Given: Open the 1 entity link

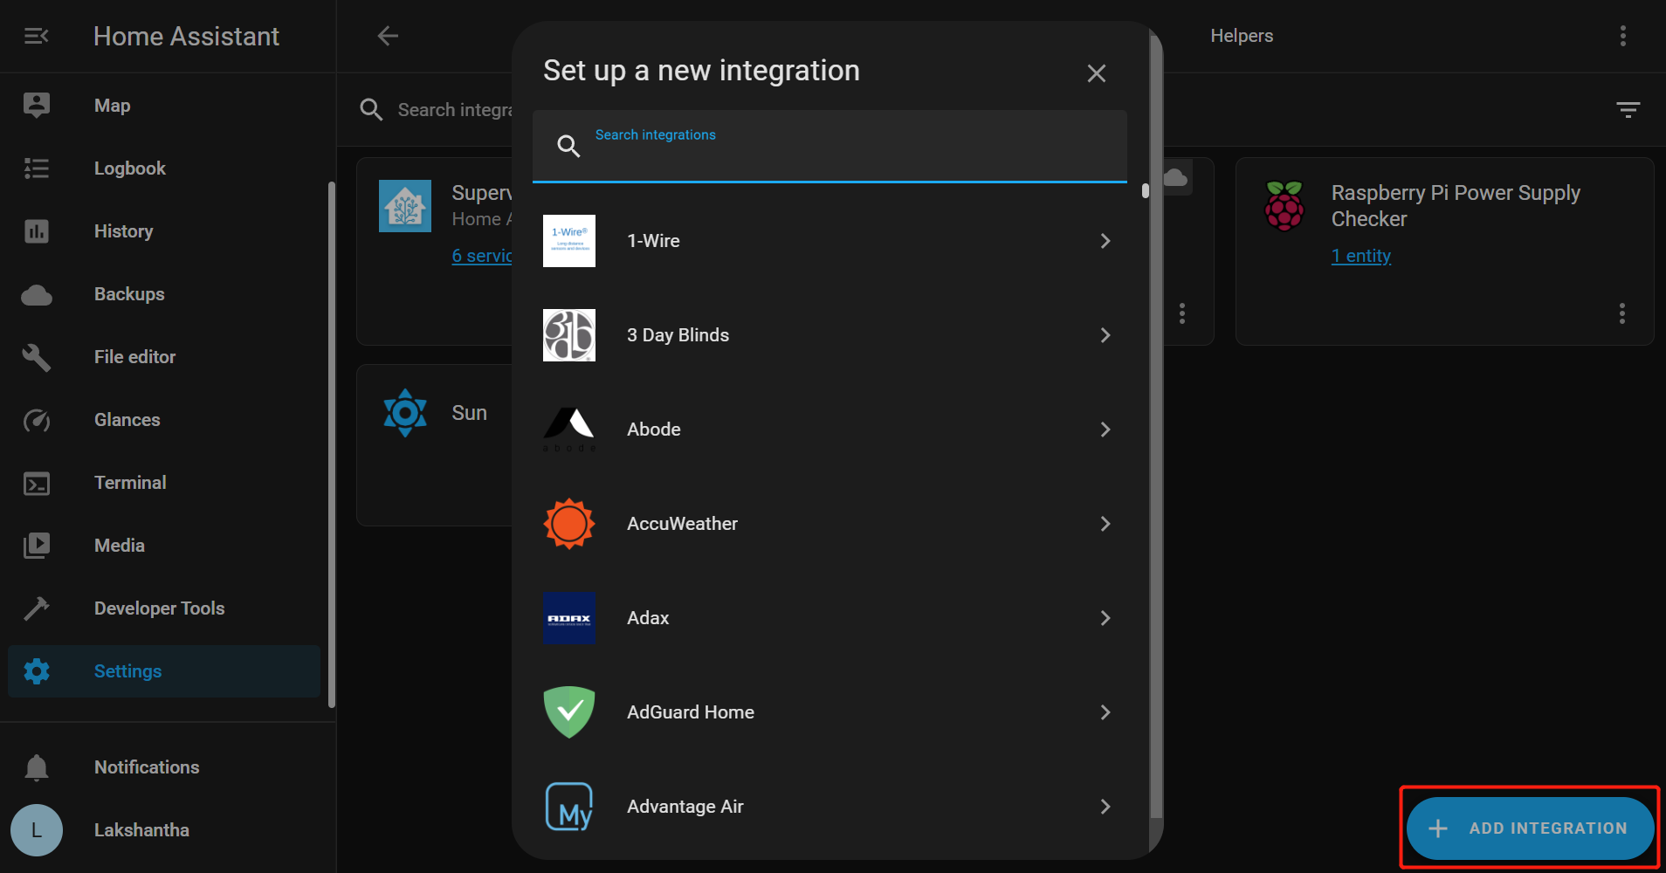Looking at the screenshot, I should click(1360, 256).
